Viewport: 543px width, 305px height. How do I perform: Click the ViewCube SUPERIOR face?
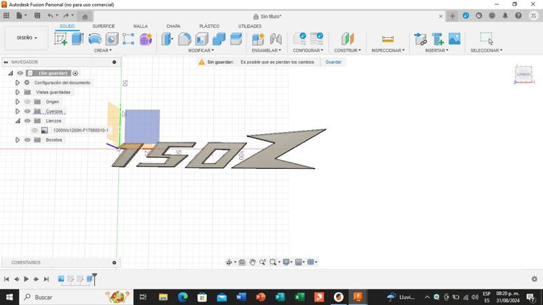pos(523,75)
